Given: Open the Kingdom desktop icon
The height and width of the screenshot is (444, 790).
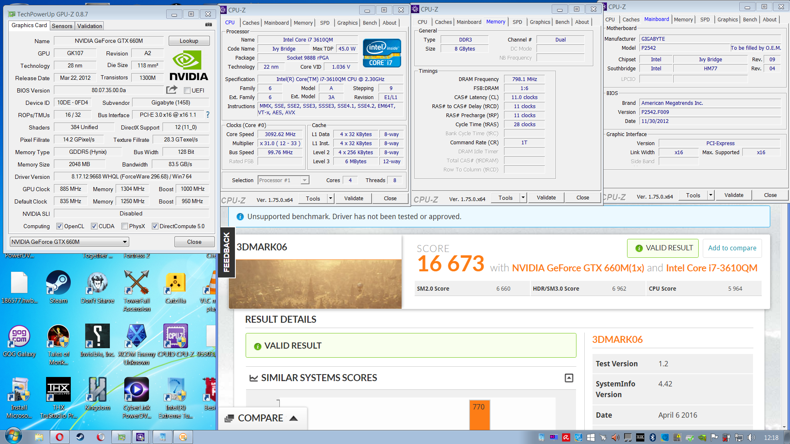Looking at the screenshot, I should [x=97, y=393].
